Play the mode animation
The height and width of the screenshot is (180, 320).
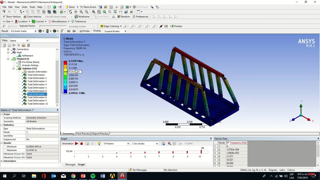point(76,143)
